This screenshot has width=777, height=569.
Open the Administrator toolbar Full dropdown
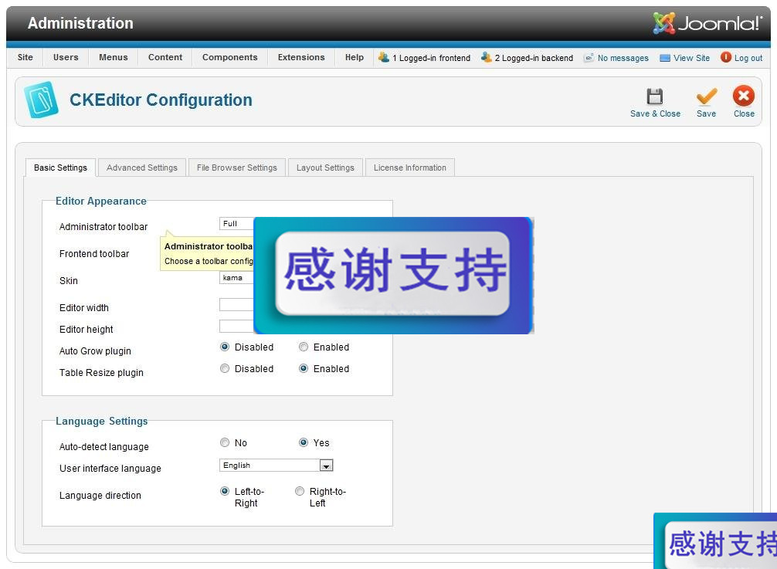[x=236, y=224]
